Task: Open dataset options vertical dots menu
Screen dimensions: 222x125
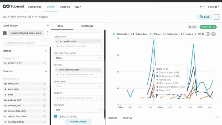Action: click(x=48, y=33)
